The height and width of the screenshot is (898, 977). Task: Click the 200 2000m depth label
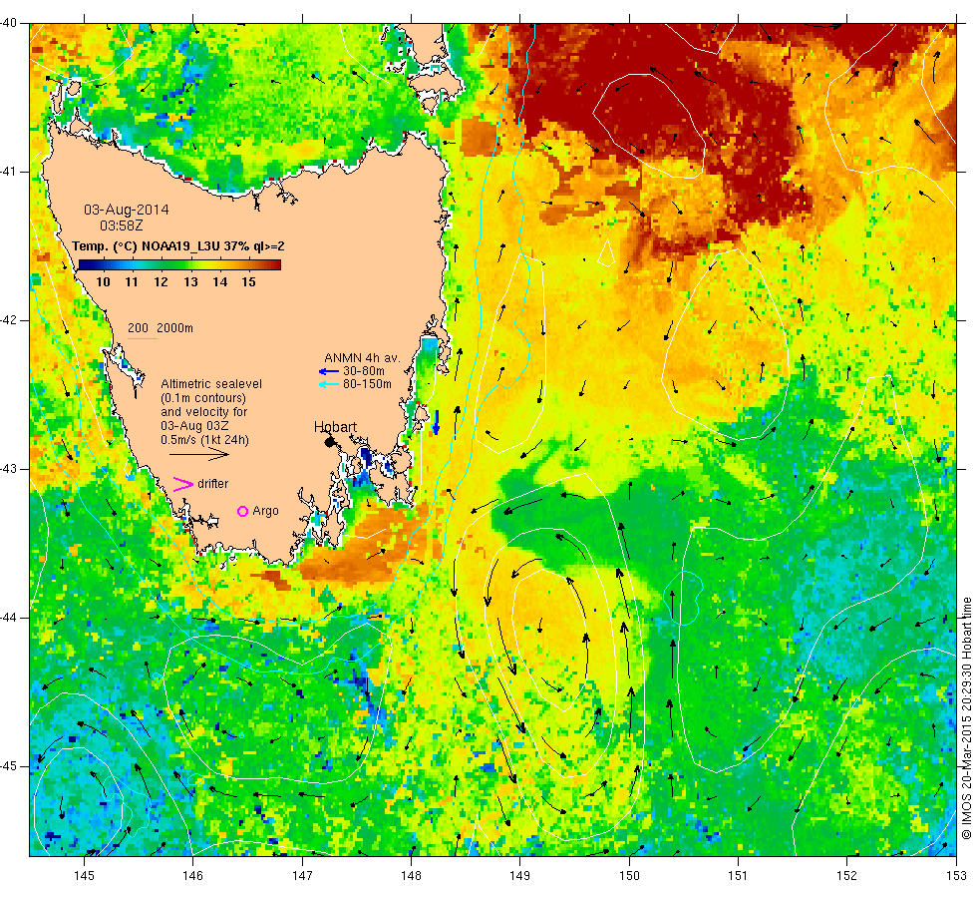point(161,328)
